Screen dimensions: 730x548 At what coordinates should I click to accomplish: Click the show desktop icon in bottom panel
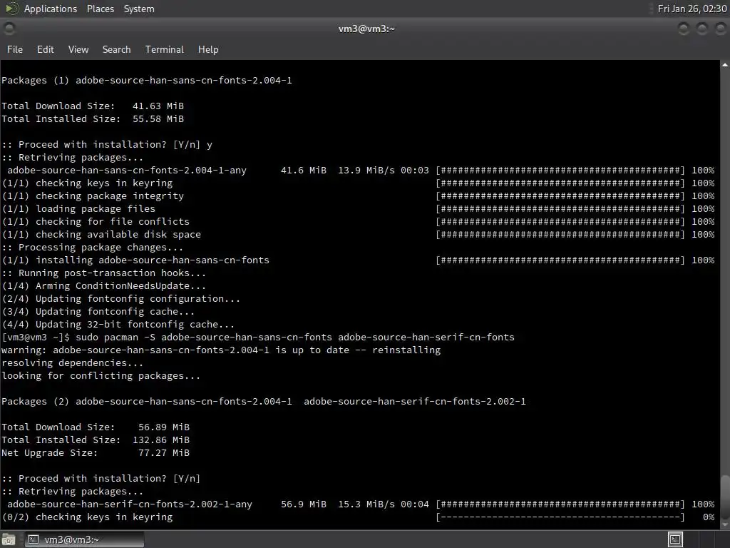click(9, 539)
